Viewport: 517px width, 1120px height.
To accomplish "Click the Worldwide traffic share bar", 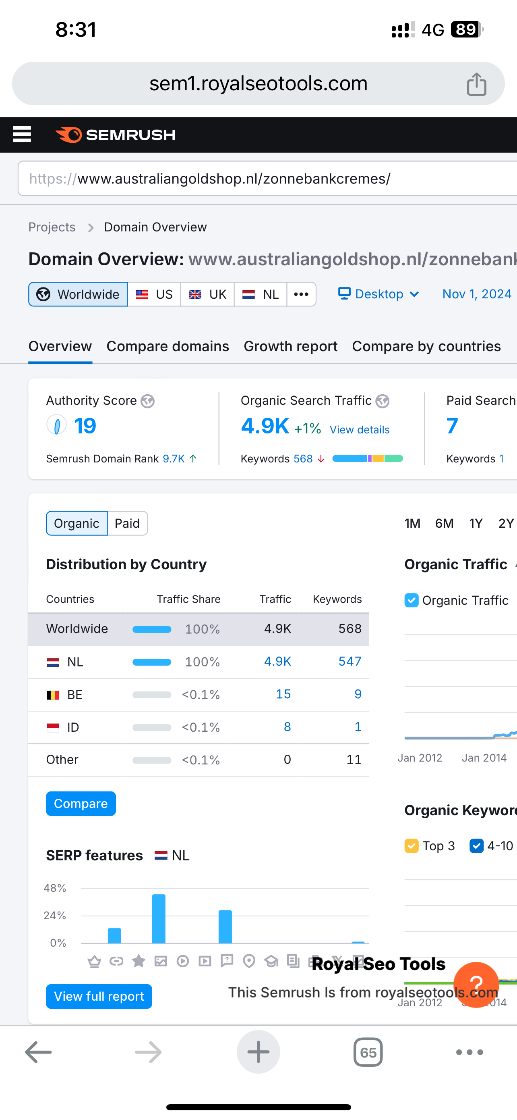I will (x=152, y=629).
